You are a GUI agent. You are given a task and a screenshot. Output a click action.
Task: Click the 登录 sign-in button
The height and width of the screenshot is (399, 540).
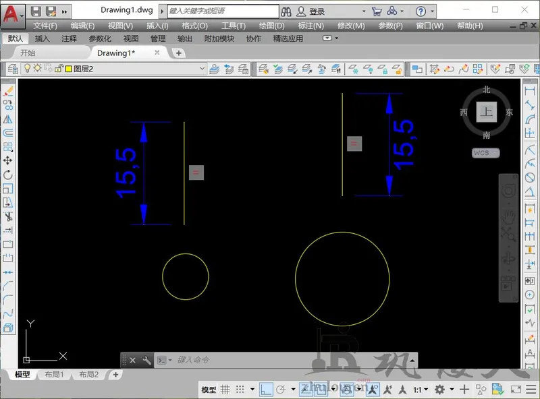(x=317, y=11)
